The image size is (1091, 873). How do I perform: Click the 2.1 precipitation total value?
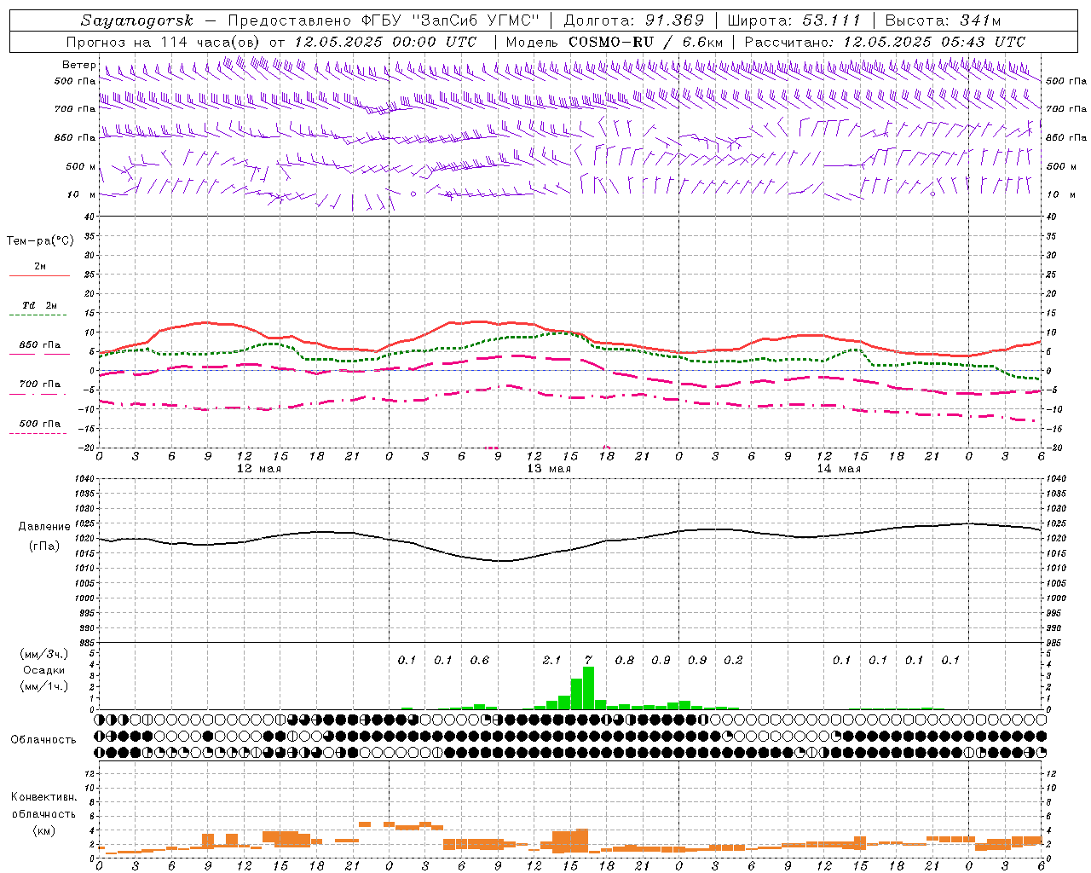(551, 660)
